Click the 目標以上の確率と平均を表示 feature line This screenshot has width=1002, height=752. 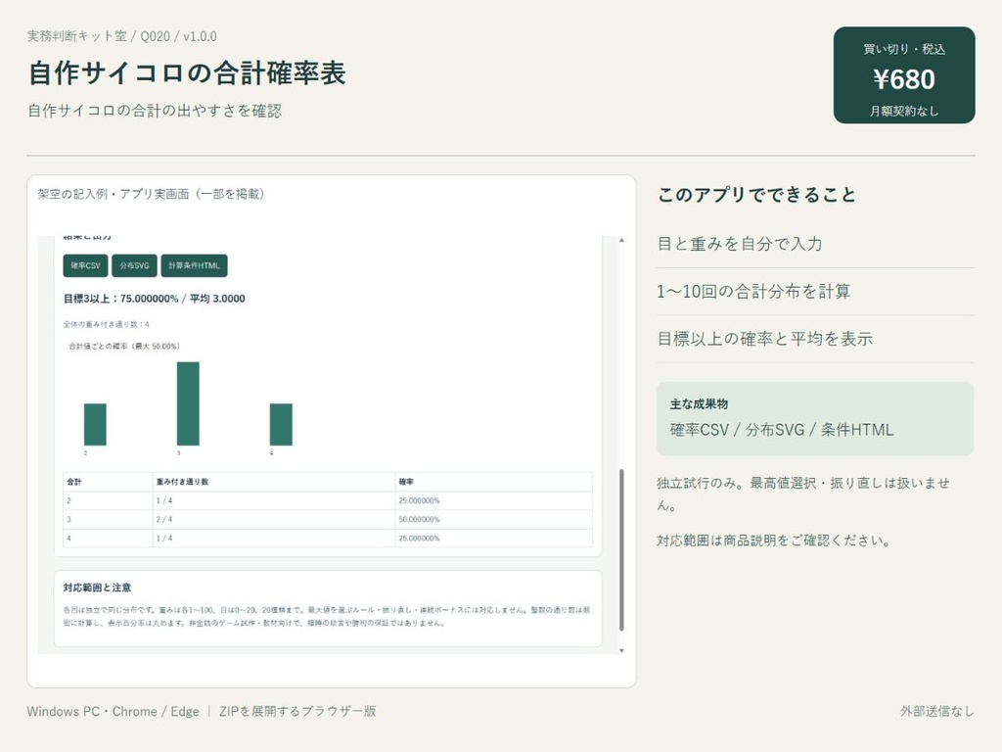pos(765,339)
